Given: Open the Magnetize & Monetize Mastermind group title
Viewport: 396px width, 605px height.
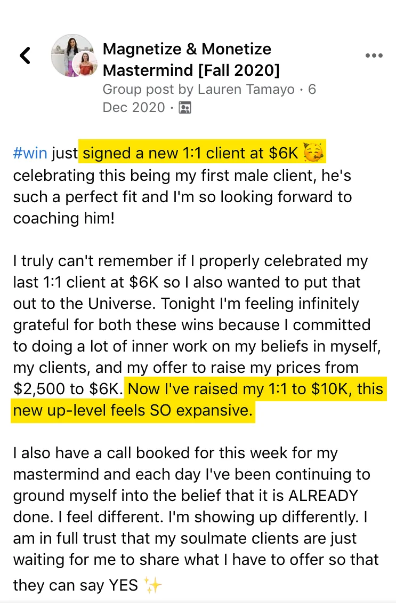Looking at the screenshot, I should (191, 59).
